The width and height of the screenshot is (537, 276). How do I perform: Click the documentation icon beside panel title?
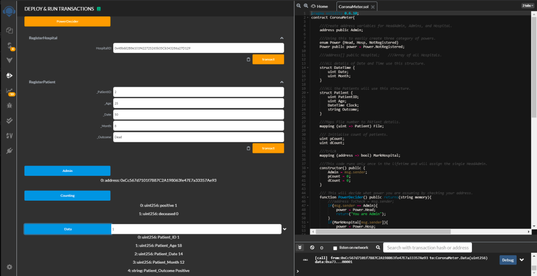99,9
